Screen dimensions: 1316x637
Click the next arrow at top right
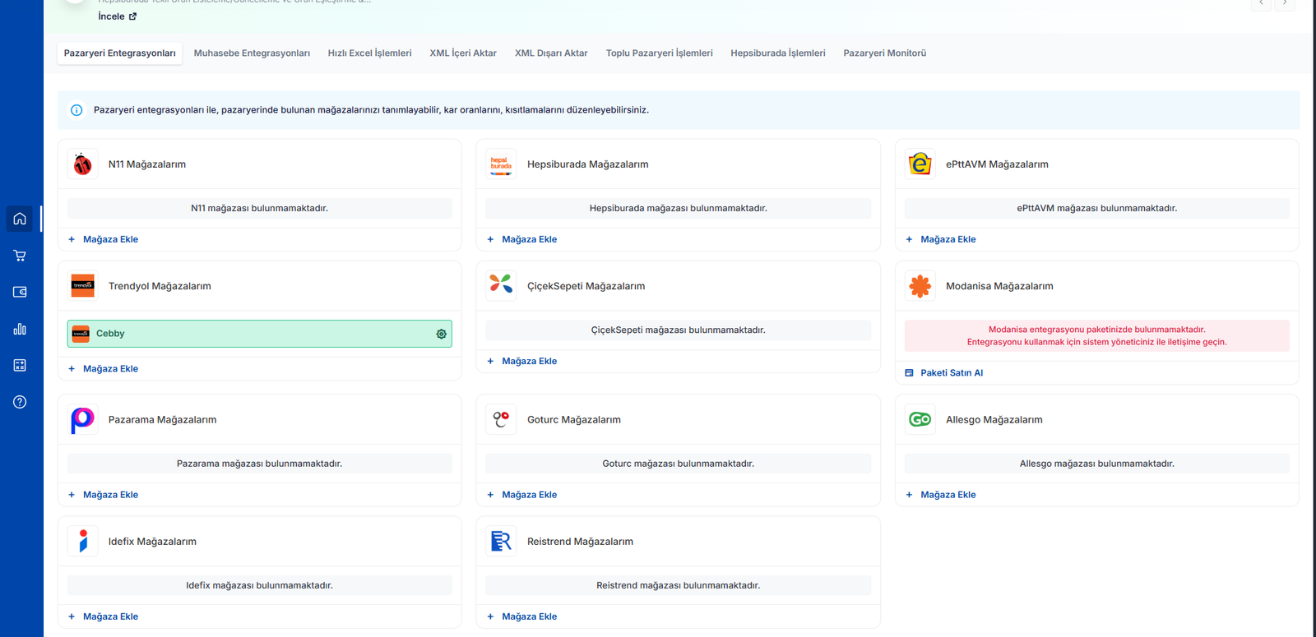(1285, 3)
